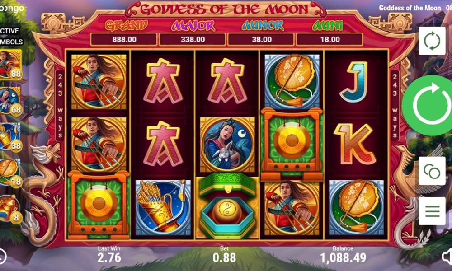Click the Bet amount 0.88

point(224,257)
